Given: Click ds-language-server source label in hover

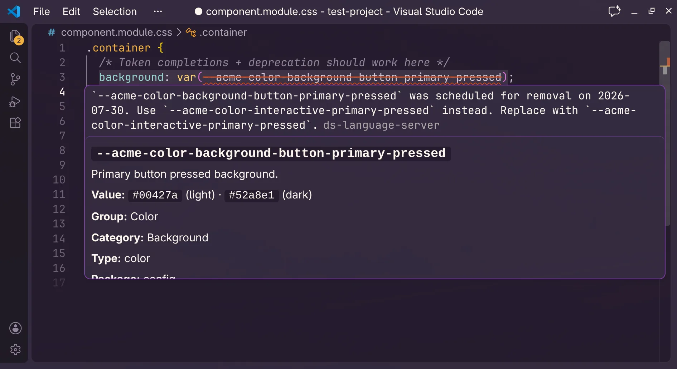Looking at the screenshot, I should click(x=381, y=125).
